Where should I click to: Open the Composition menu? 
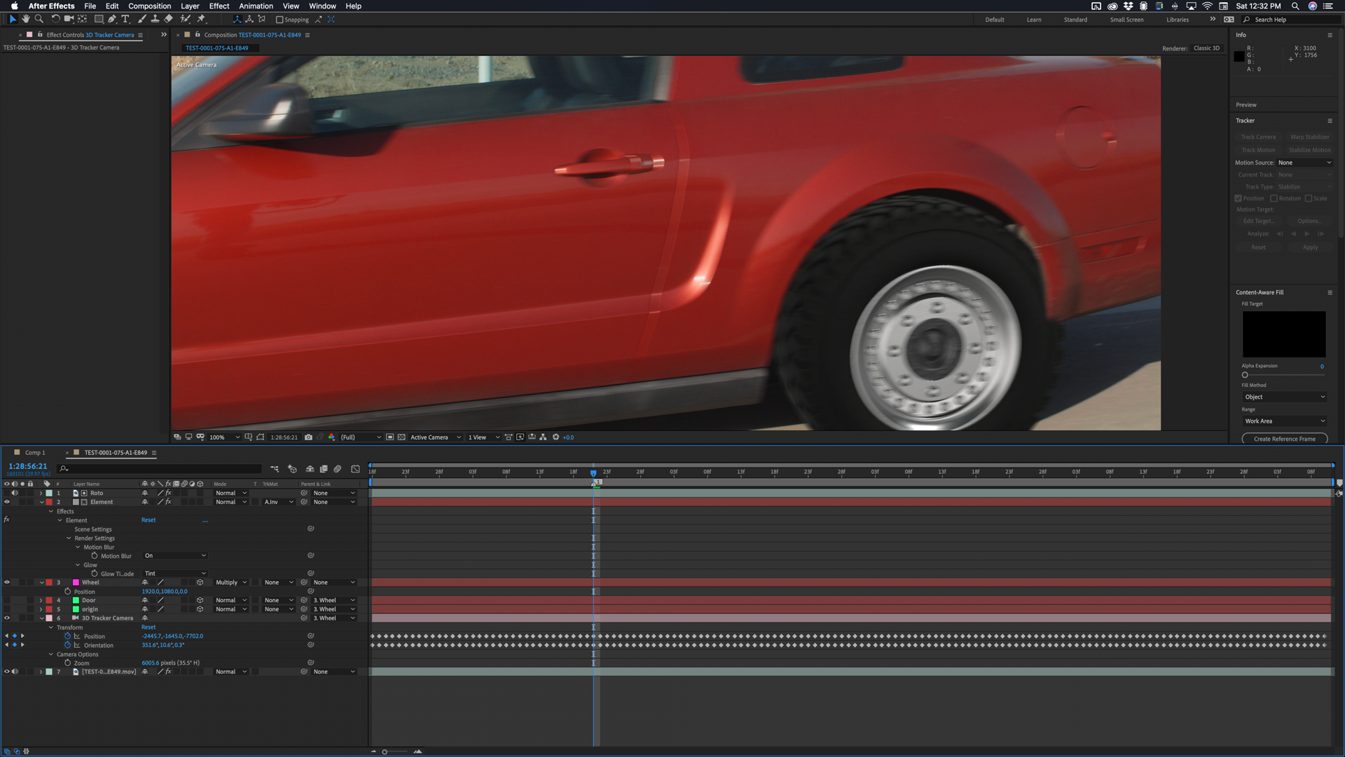pos(149,6)
